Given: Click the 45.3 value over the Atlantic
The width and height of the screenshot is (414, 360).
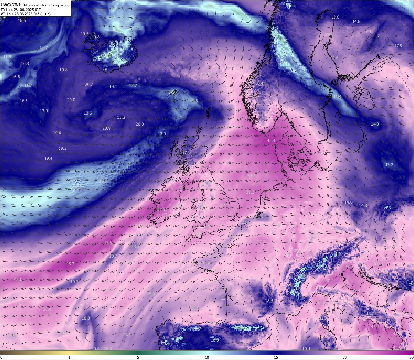Looking at the screenshot, I should [x=70, y=264].
